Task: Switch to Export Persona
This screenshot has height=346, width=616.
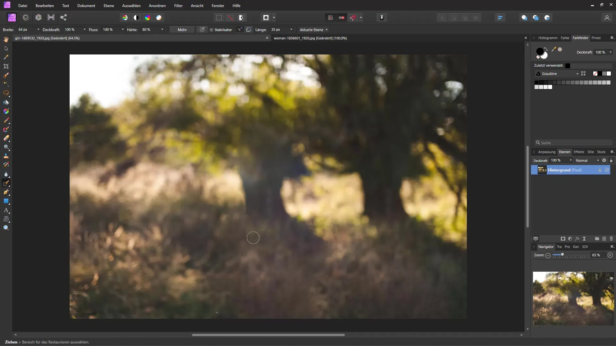Action: tap(64, 18)
